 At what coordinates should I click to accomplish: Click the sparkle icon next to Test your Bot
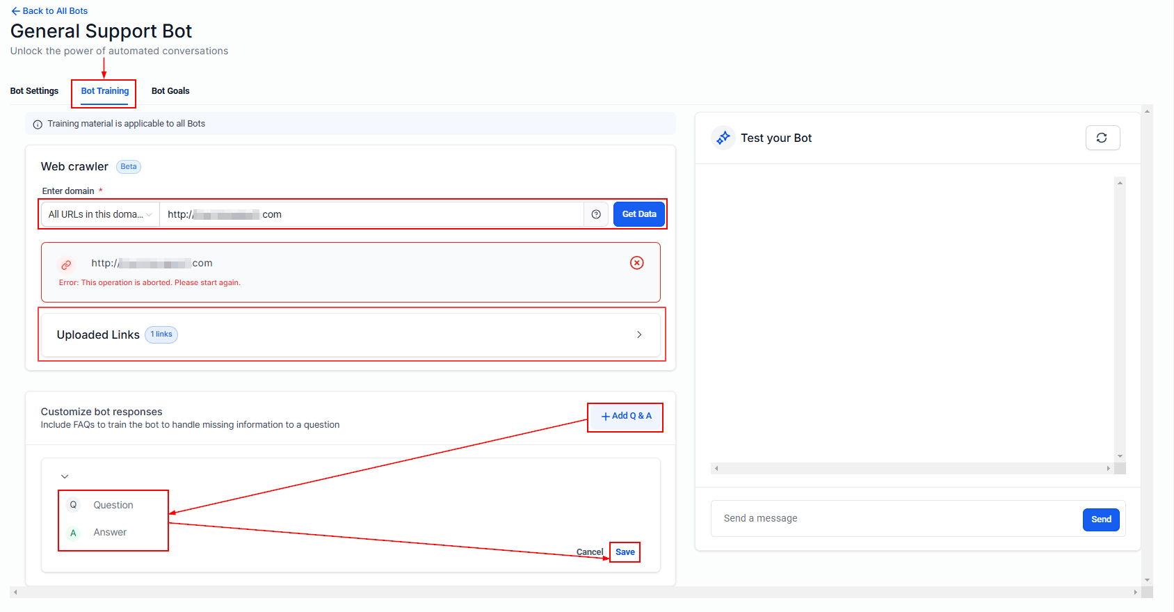(723, 138)
